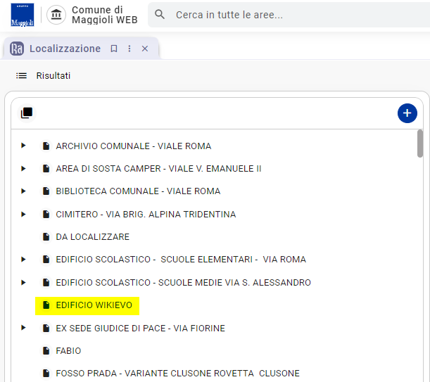Select the DA LOCALIZZARE item
The width and height of the screenshot is (430, 382).
93,236
